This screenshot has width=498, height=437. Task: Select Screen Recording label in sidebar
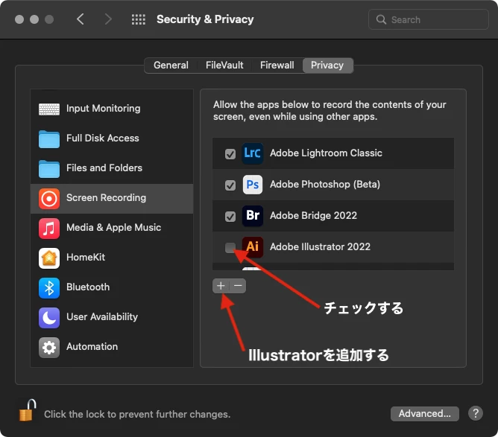[x=106, y=198]
